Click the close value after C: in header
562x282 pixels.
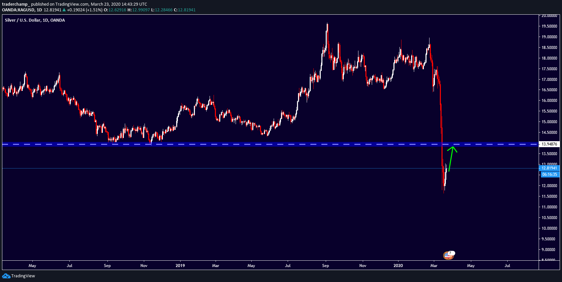click(x=187, y=10)
